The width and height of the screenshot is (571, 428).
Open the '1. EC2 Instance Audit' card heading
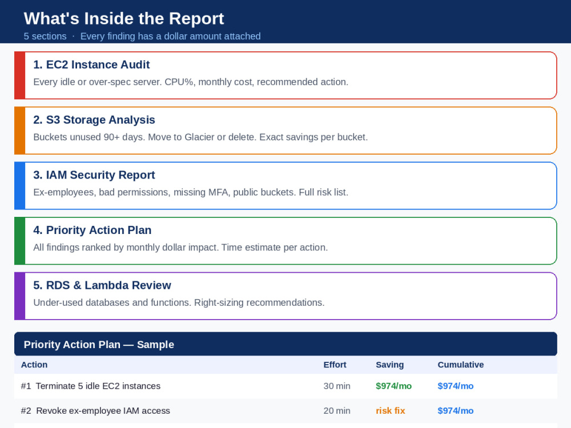[x=91, y=64]
